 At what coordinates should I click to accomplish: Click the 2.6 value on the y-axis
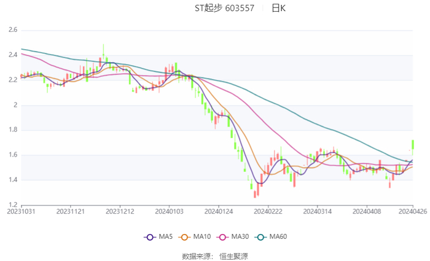12,29
